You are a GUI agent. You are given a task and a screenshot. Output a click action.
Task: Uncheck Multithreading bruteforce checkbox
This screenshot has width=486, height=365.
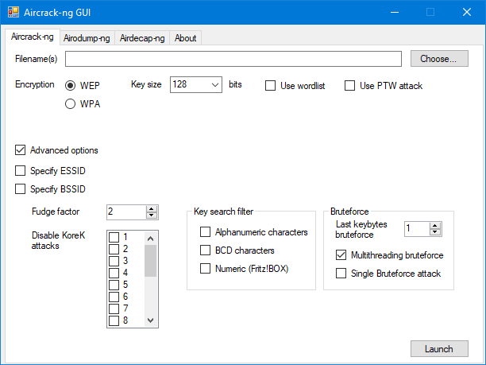tap(341, 255)
